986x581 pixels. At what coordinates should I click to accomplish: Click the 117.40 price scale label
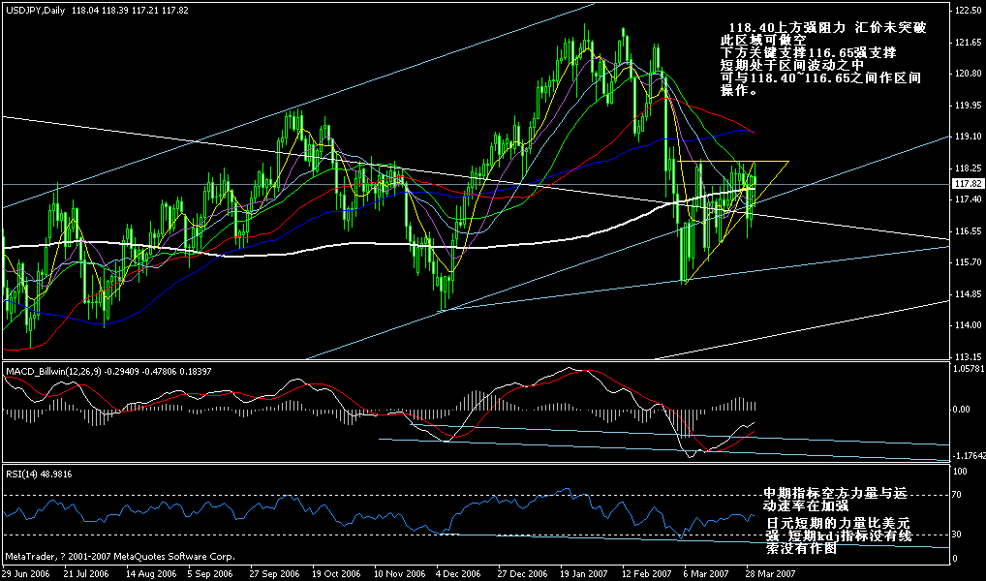coord(968,199)
